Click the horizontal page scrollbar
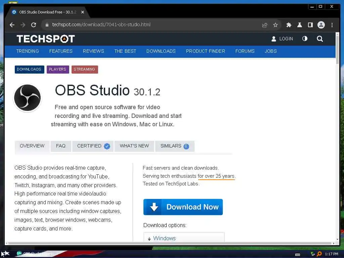 point(169,243)
